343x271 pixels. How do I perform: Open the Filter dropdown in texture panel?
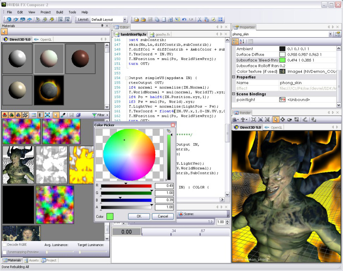(x=101, y=115)
